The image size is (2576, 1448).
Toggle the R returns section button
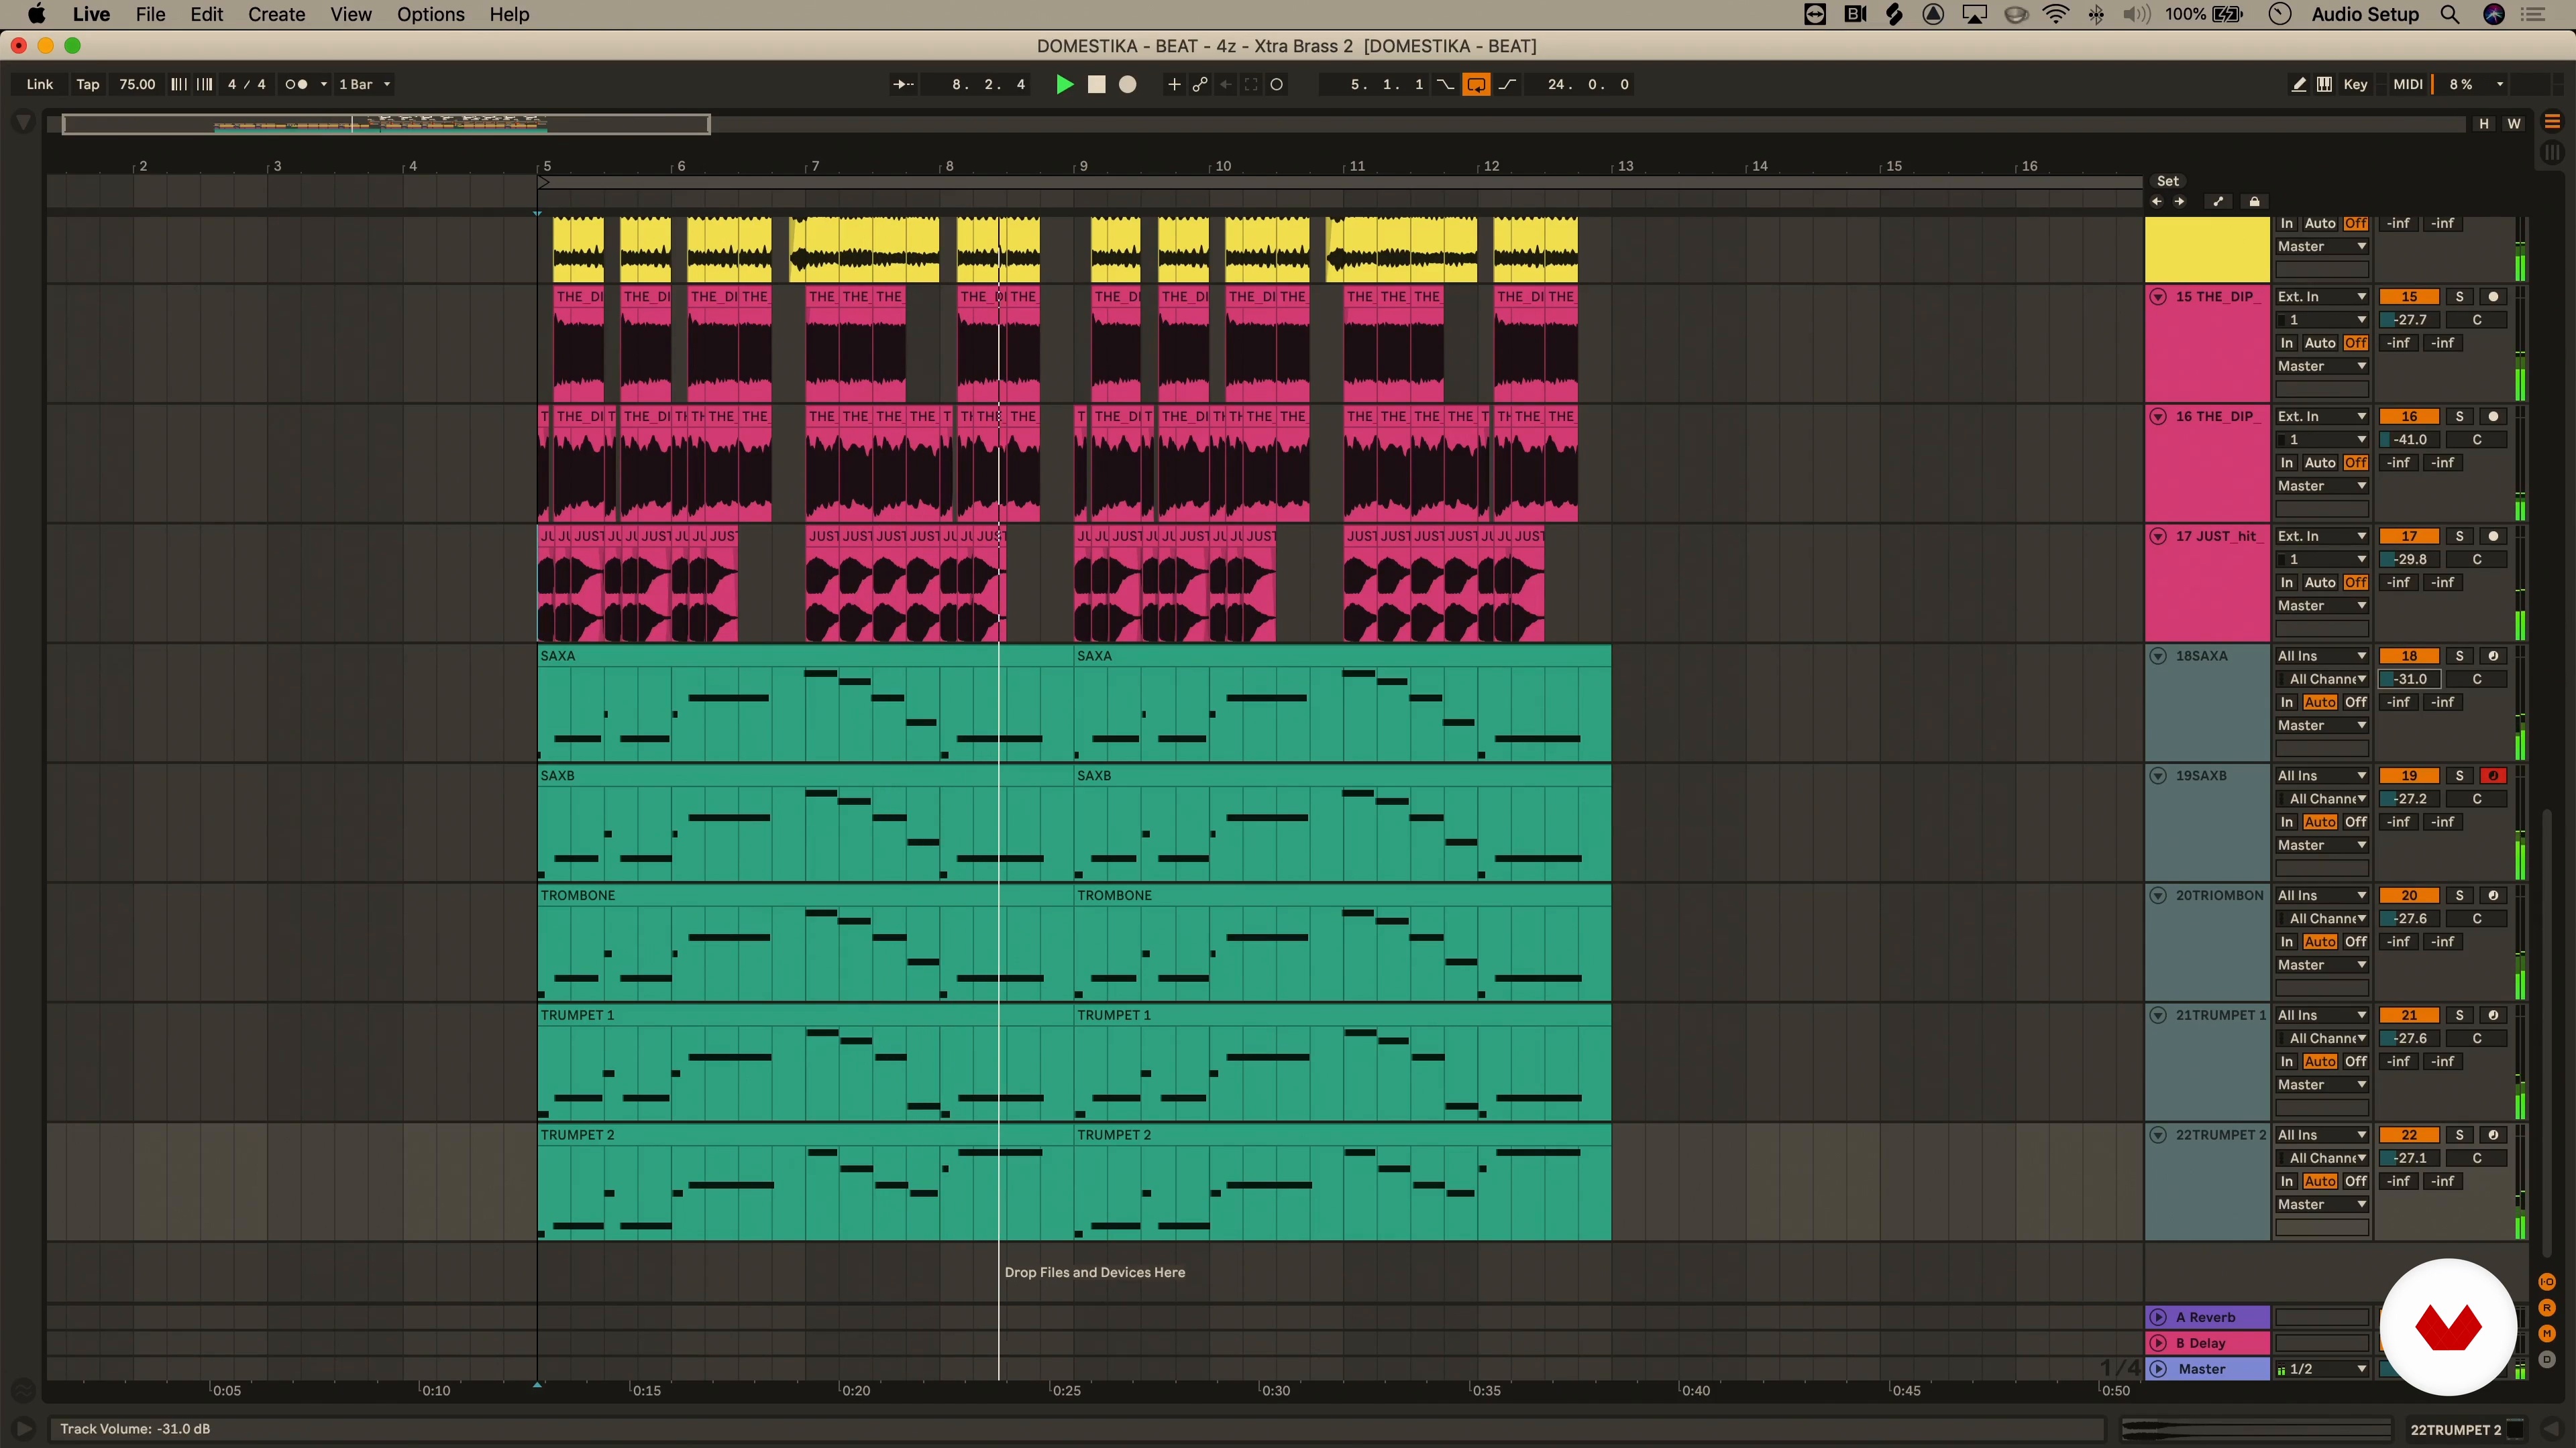coord(2547,1308)
